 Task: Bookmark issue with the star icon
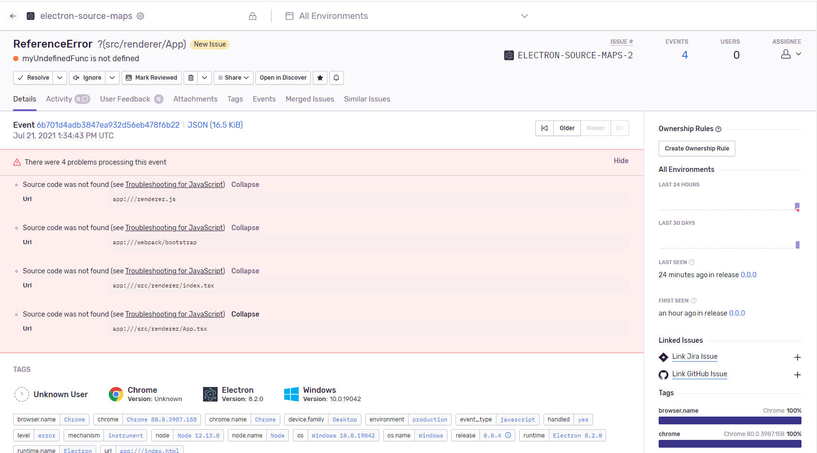coord(320,78)
